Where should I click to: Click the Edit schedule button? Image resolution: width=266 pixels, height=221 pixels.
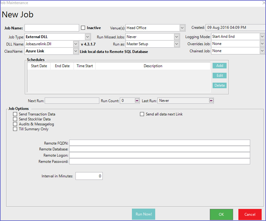220,75
